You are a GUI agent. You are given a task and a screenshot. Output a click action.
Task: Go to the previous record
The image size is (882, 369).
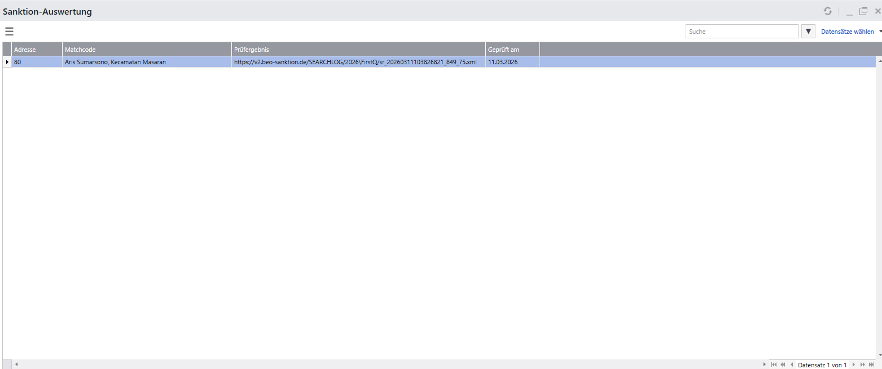click(792, 365)
